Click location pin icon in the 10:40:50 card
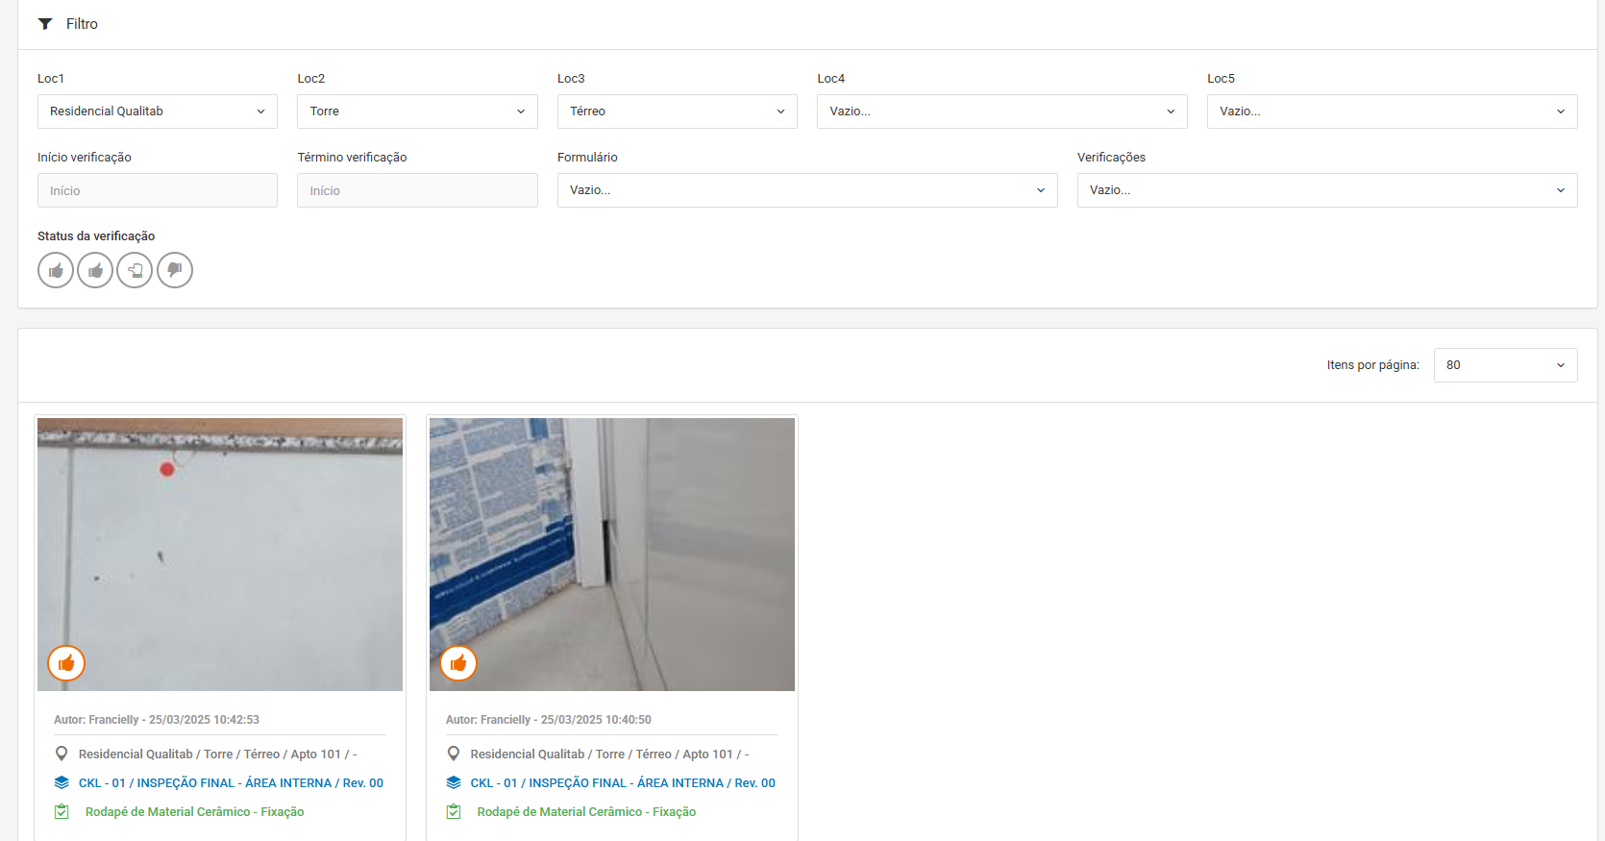 coord(454,754)
